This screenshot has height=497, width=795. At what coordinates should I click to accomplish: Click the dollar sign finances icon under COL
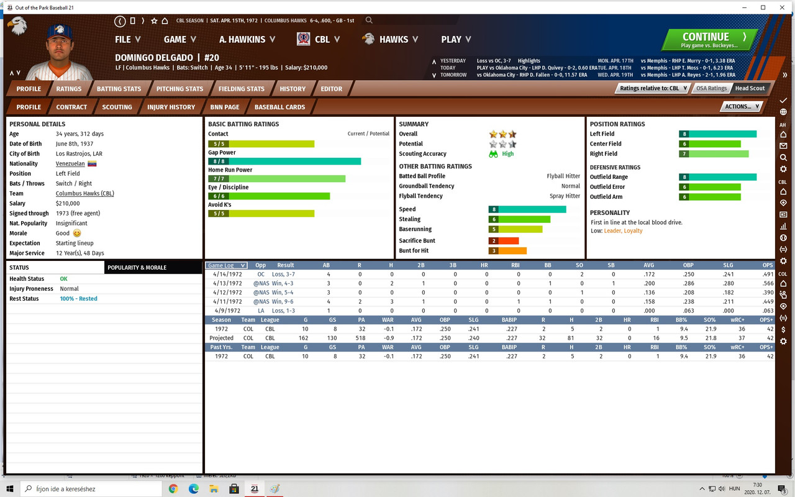click(783, 330)
